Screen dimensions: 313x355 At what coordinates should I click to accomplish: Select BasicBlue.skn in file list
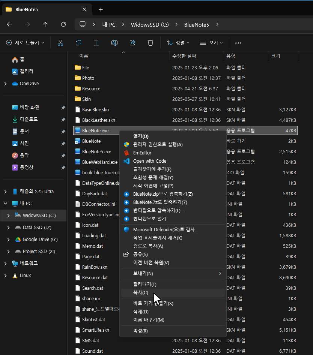tap(185, 109)
